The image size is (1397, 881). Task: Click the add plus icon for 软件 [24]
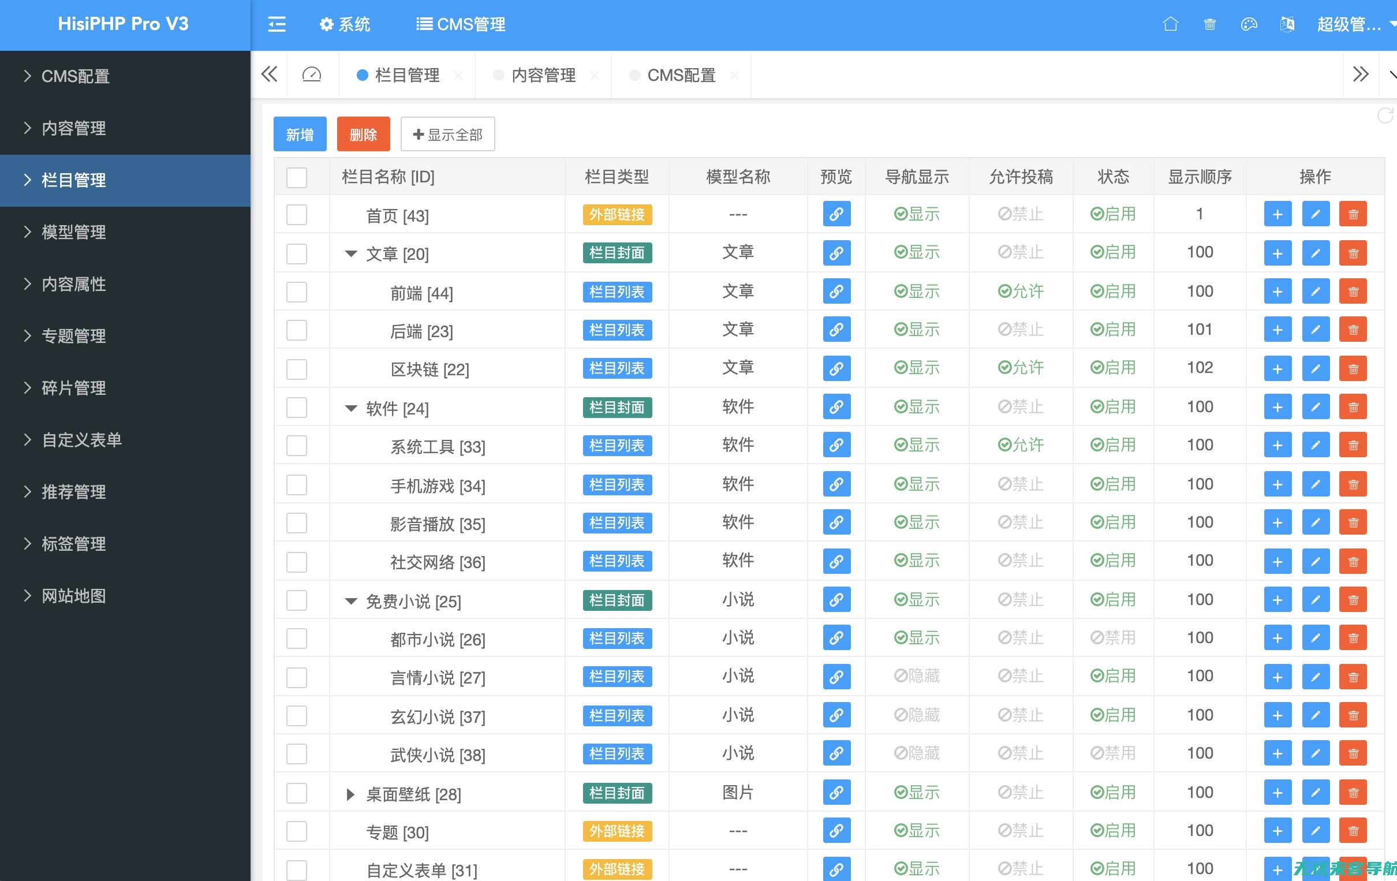click(x=1276, y=407)
